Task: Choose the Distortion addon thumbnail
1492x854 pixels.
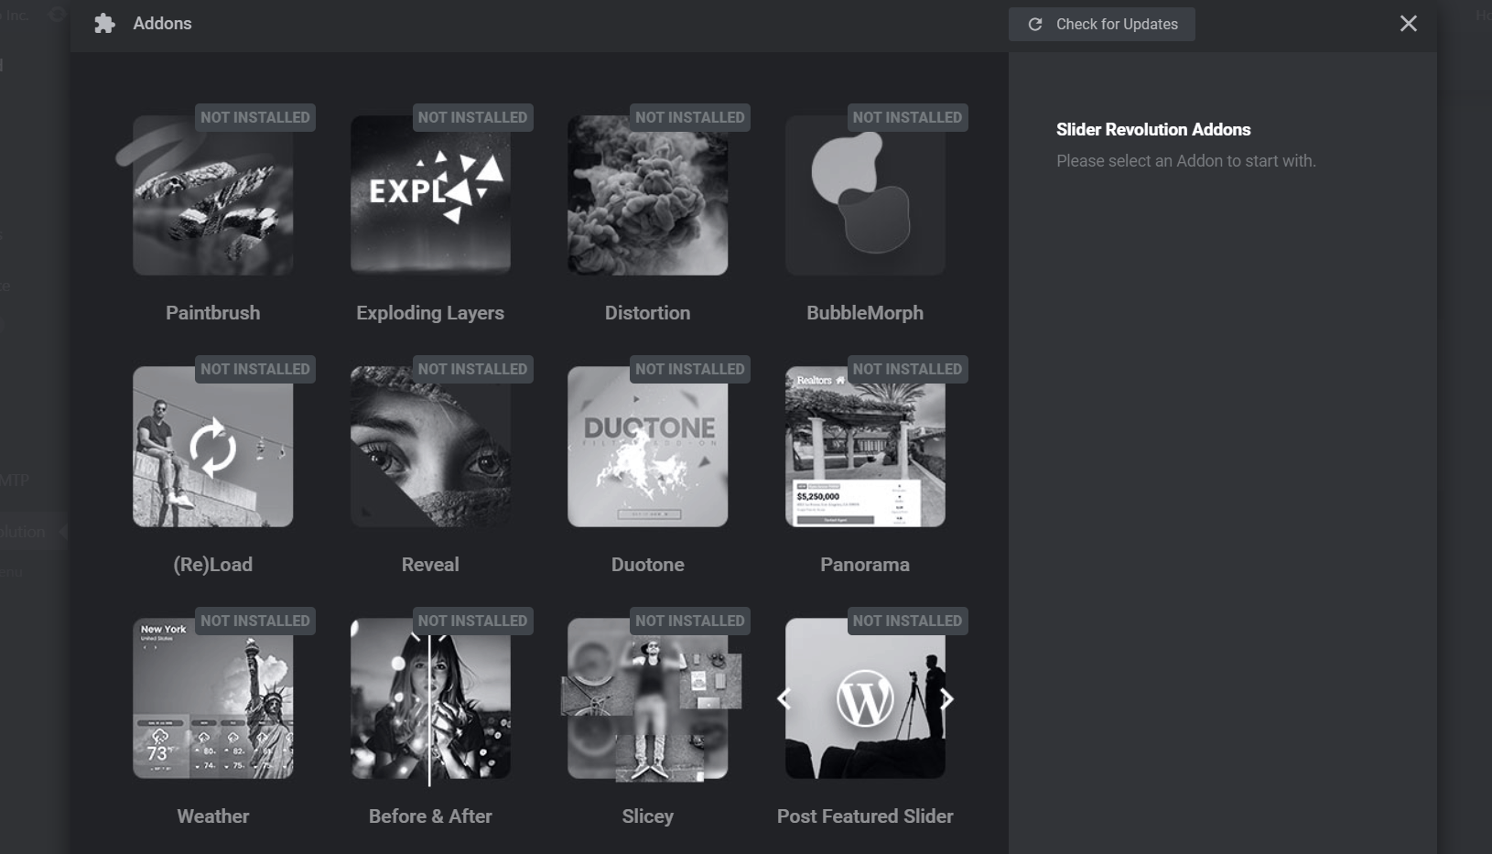Action: tap(648, 195)
